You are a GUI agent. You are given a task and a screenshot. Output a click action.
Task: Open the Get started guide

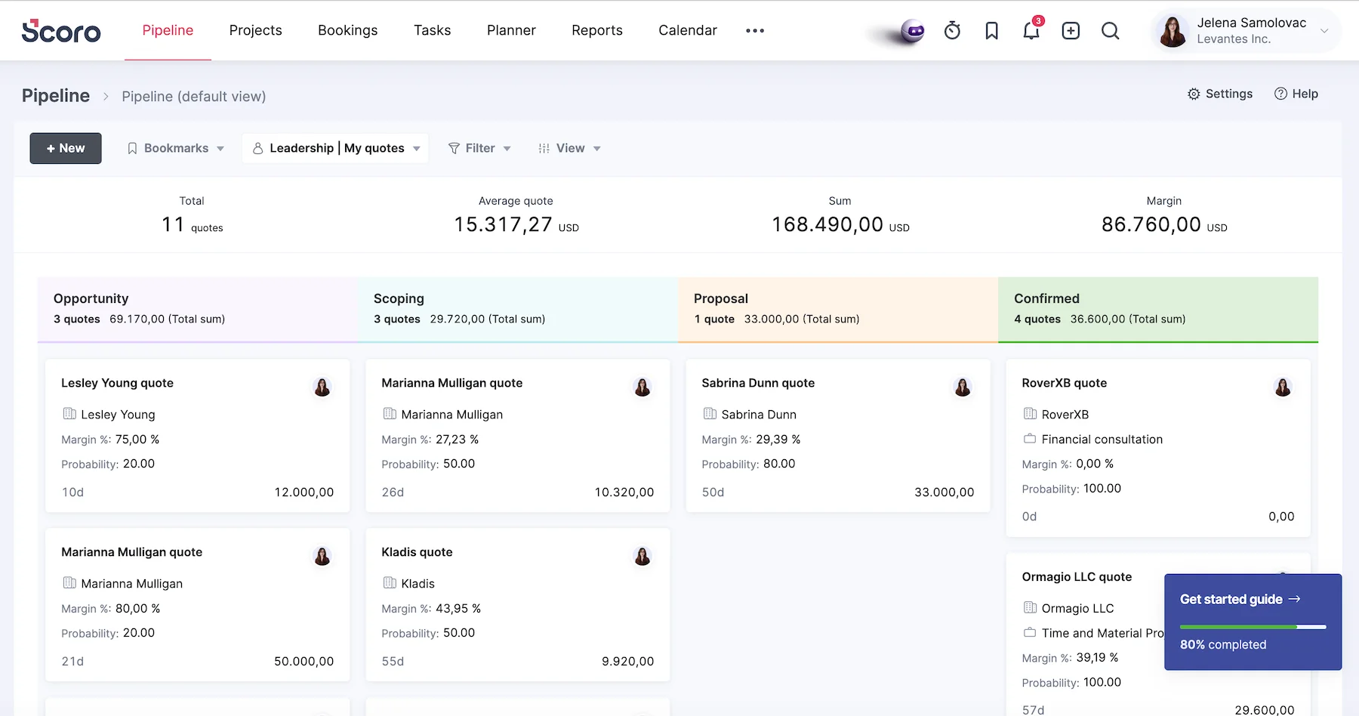point(1240,599)
